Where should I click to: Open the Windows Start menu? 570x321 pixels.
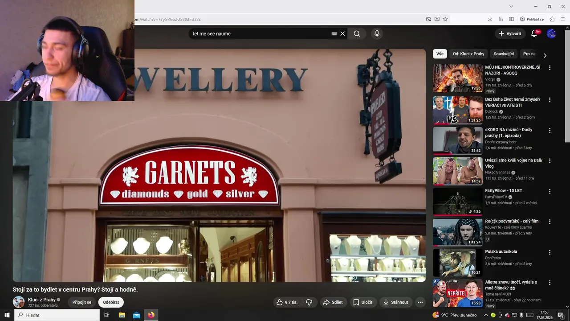[x=7, y=315]
